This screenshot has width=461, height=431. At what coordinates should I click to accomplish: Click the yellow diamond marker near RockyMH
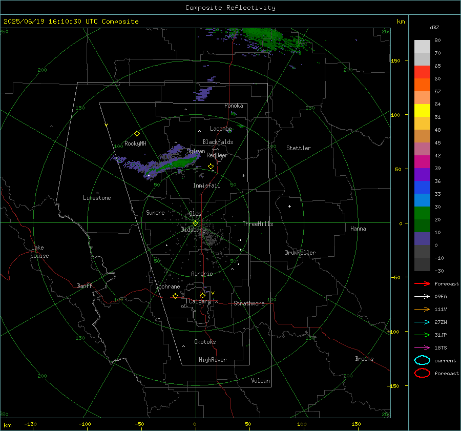pos(137,134)
